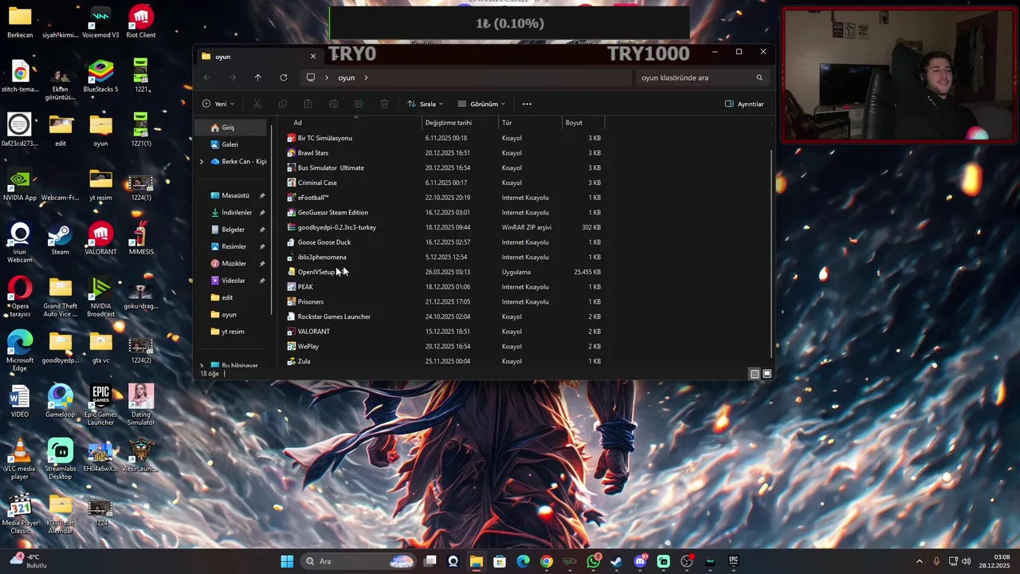Open Resimler in quick access
The width and height of the screenshot is (1020, 574).
[232, 246]
